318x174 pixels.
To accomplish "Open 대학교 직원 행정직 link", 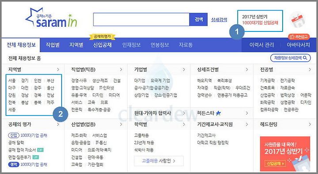I will click(x=213, y=143).
